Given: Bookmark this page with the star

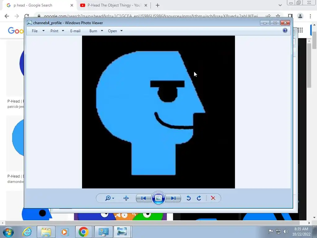Looking at the screenshot, I should 278,16.
